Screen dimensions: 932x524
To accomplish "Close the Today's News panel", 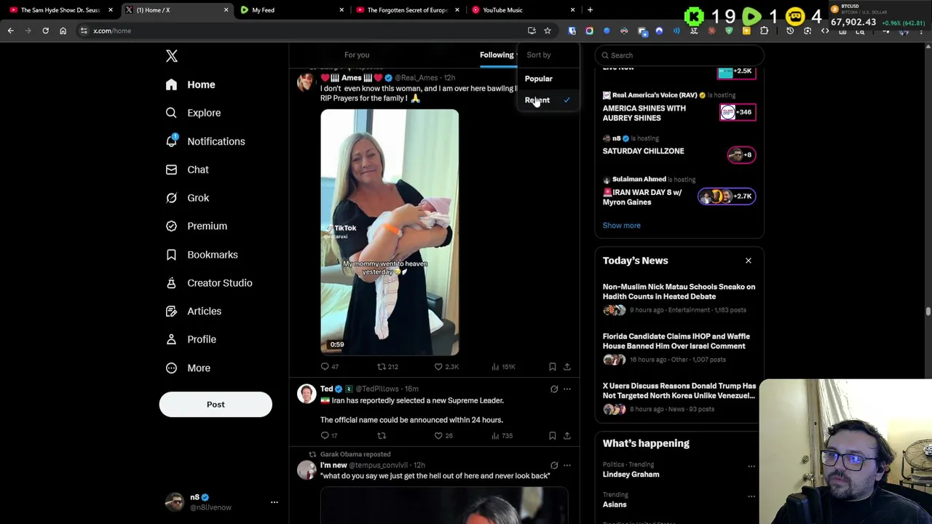I will pyautogui.click(x=748, y=261).
